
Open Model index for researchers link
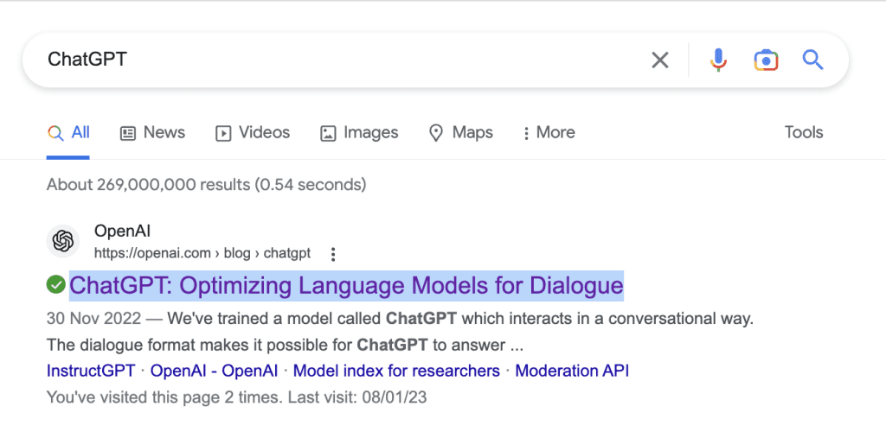pyautogui.click(x=396, y=371)
